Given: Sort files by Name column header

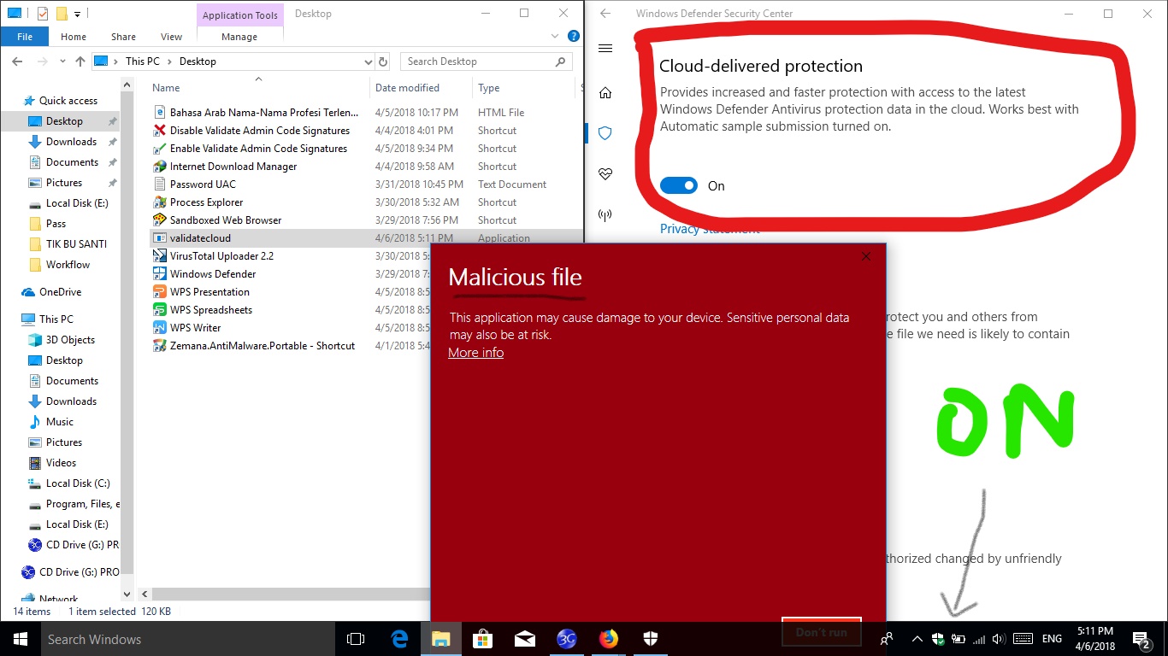Looking at the screenshot, I should (x=166, y=88).
